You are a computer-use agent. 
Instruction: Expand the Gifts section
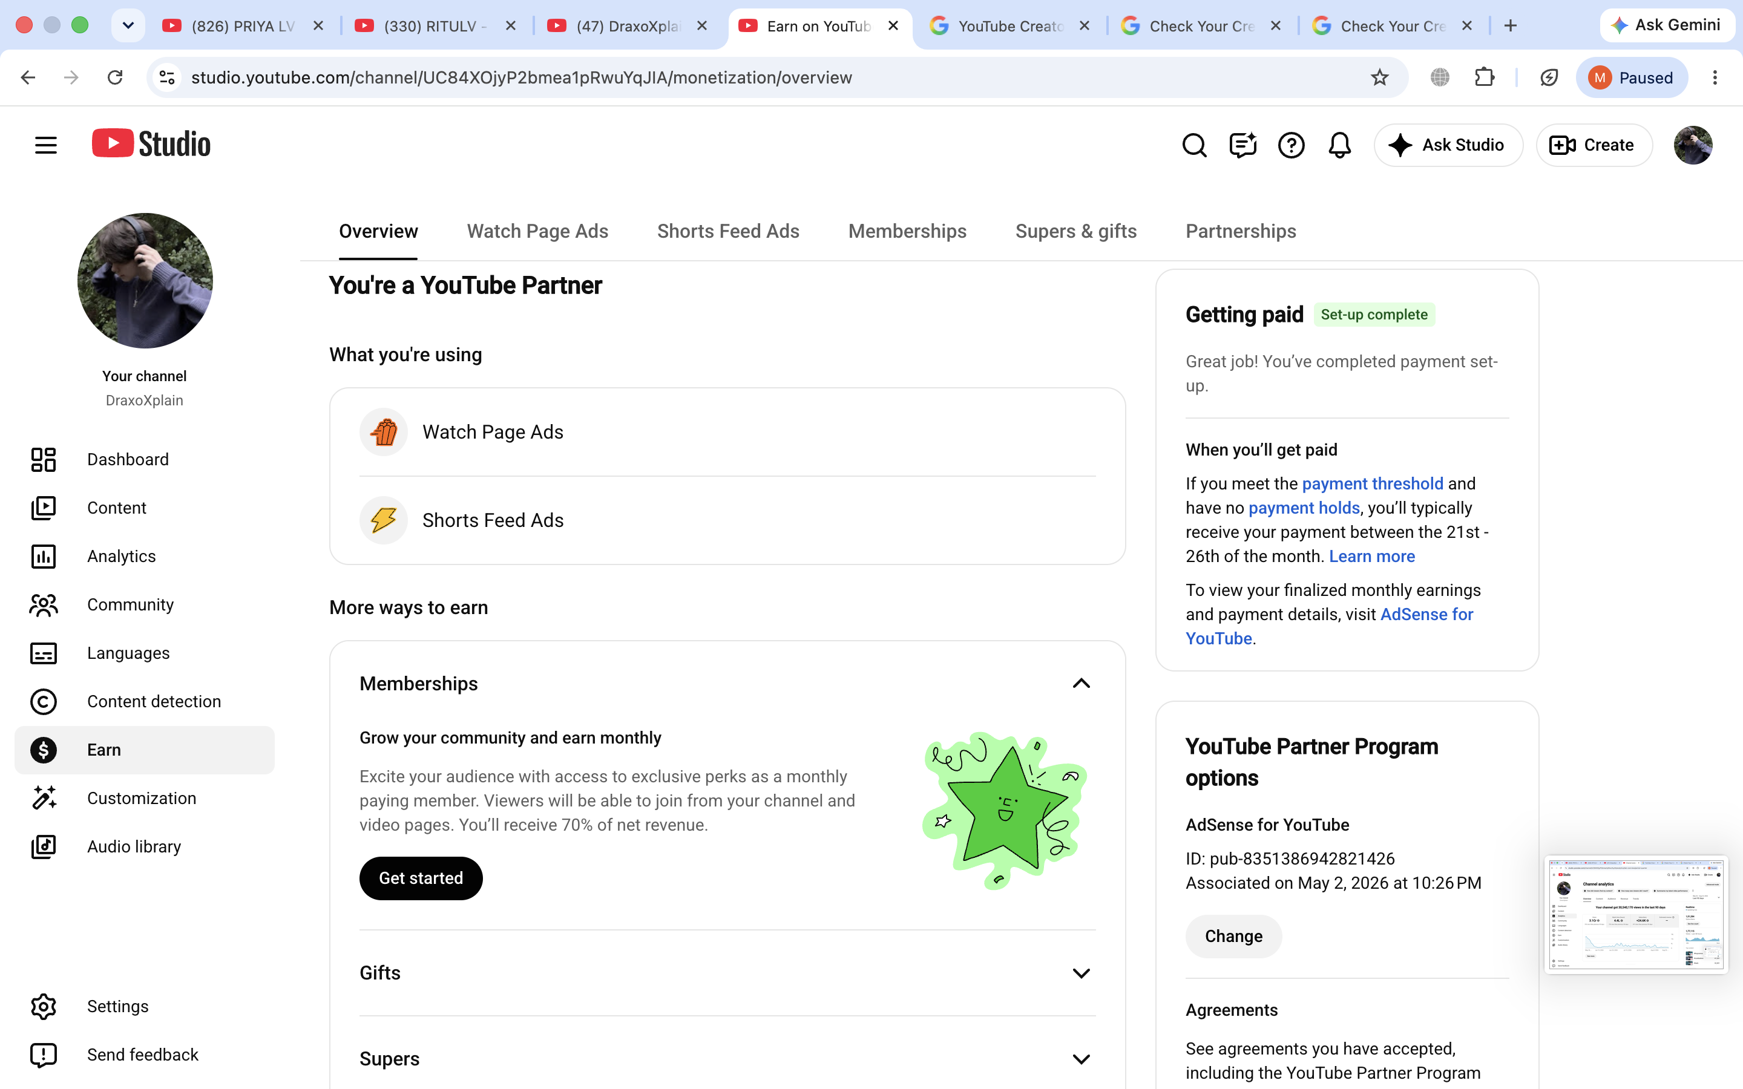(1081, 973)
